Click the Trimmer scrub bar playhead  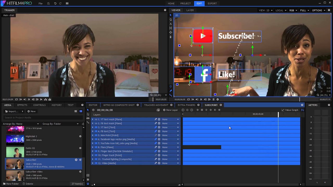(153, 99)
